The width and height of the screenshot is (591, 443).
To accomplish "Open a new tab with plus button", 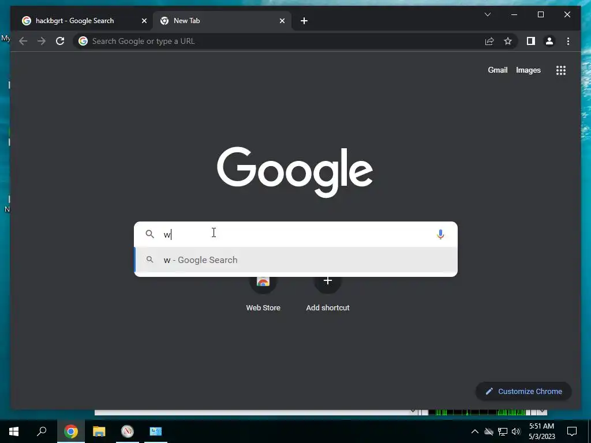I will (304, 21).
